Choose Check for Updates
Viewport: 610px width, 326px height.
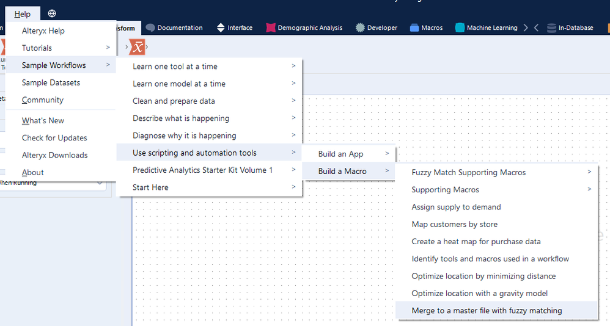pyautogui.click(x=61, y=137)
